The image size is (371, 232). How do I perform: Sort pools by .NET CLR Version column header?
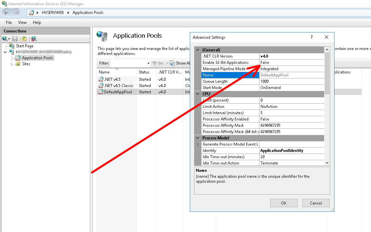tap(170, 72)
